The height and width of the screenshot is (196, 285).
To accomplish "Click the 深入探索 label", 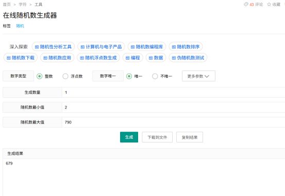I will point(19,47).
